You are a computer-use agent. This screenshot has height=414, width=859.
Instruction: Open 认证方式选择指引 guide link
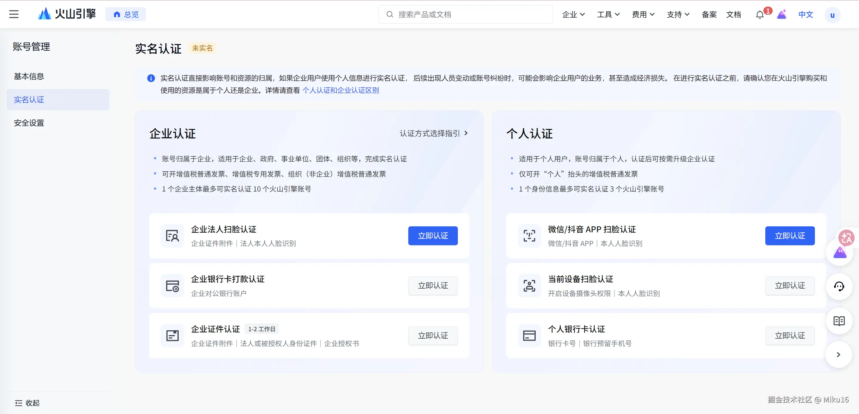(x=433, y=133)
